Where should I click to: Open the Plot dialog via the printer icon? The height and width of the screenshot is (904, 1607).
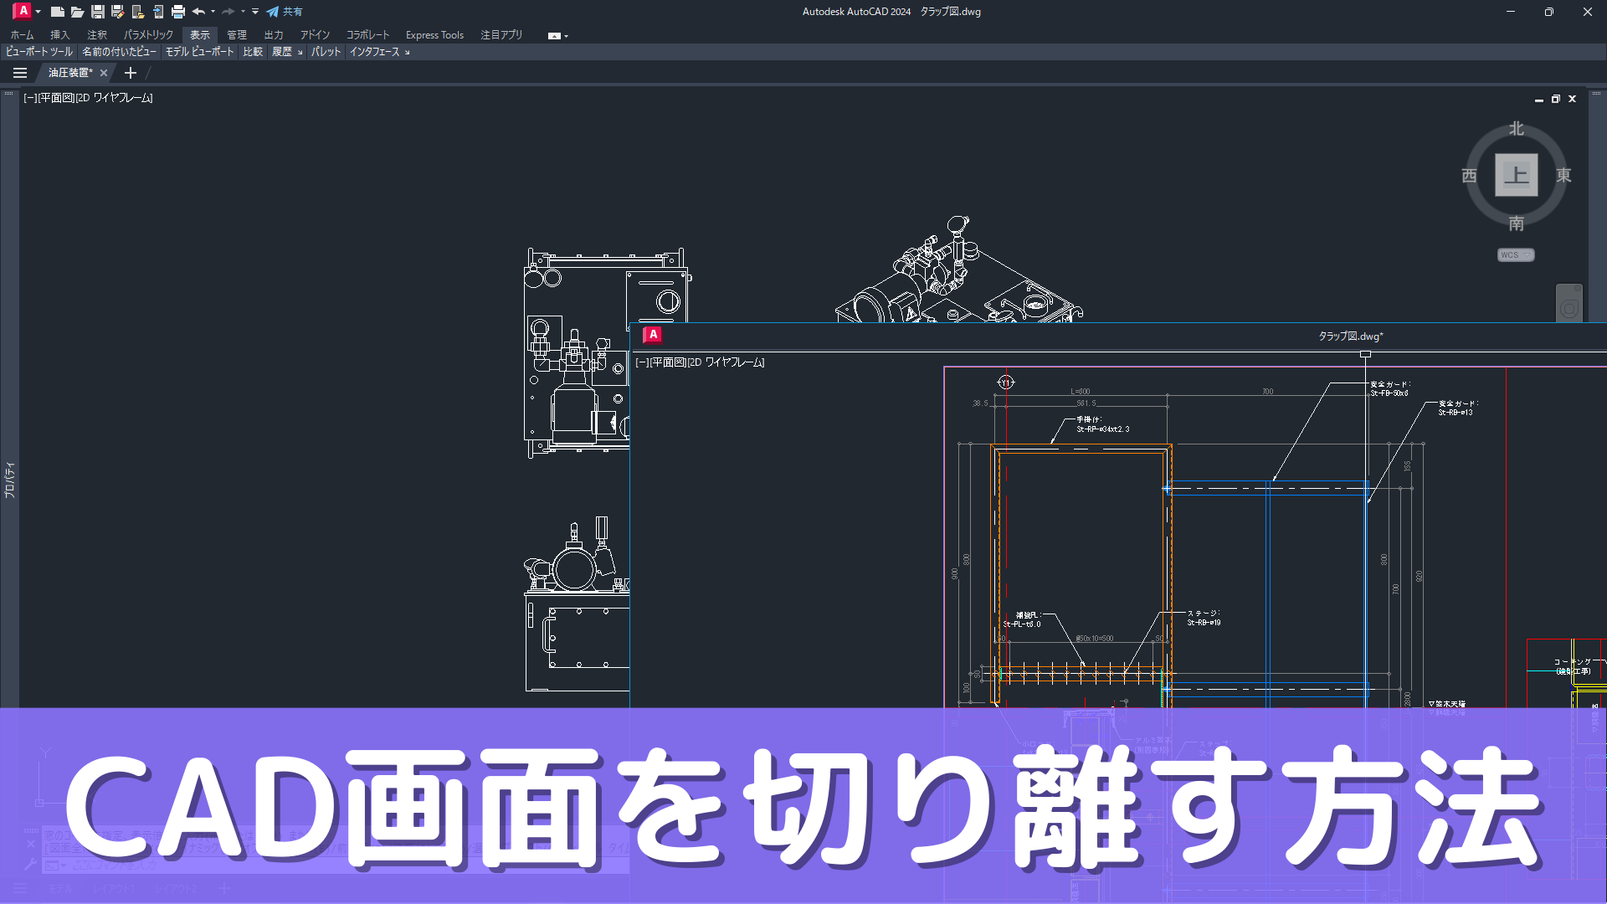177,12
